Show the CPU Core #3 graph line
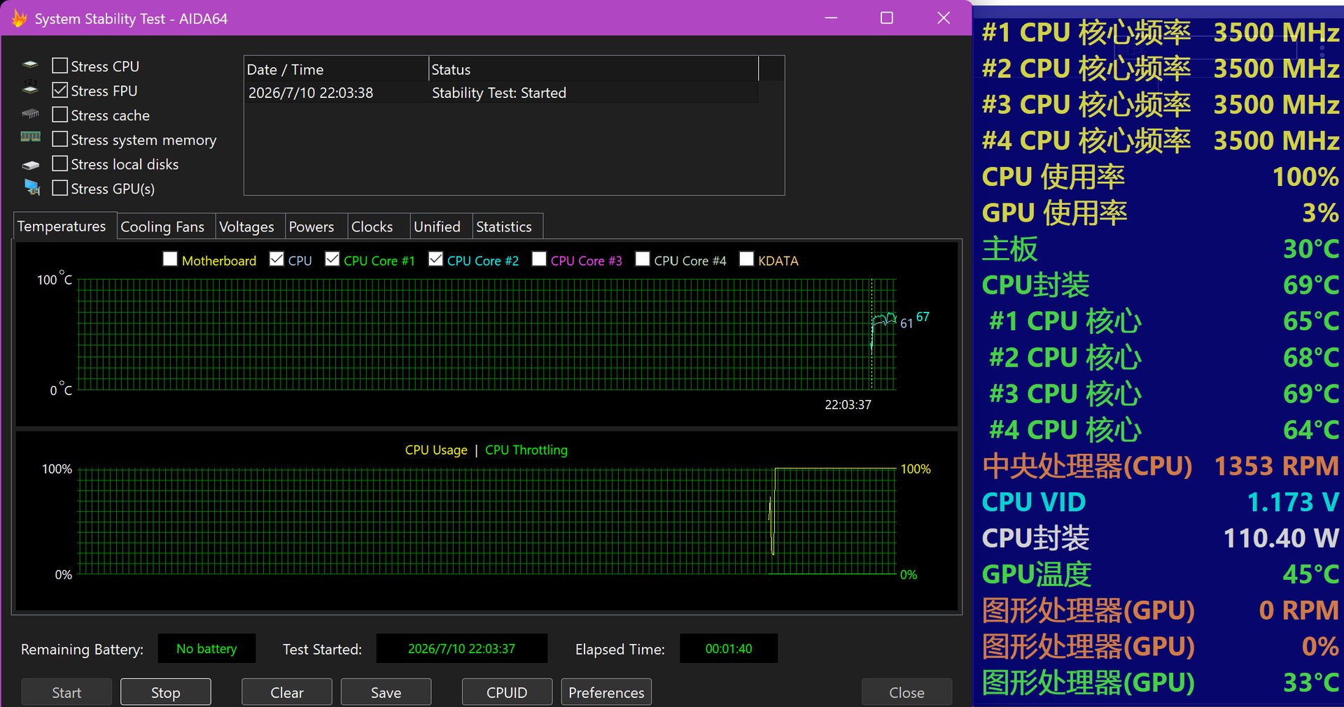This screenshot has height=707, width=1344. [x=539, y=259]
